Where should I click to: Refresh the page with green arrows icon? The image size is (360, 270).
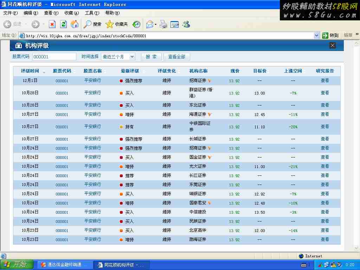(x=63, y=24)
